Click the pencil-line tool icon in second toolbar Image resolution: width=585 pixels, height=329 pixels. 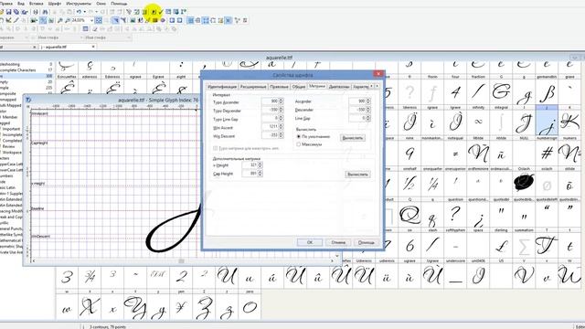(x=16, y=20)
